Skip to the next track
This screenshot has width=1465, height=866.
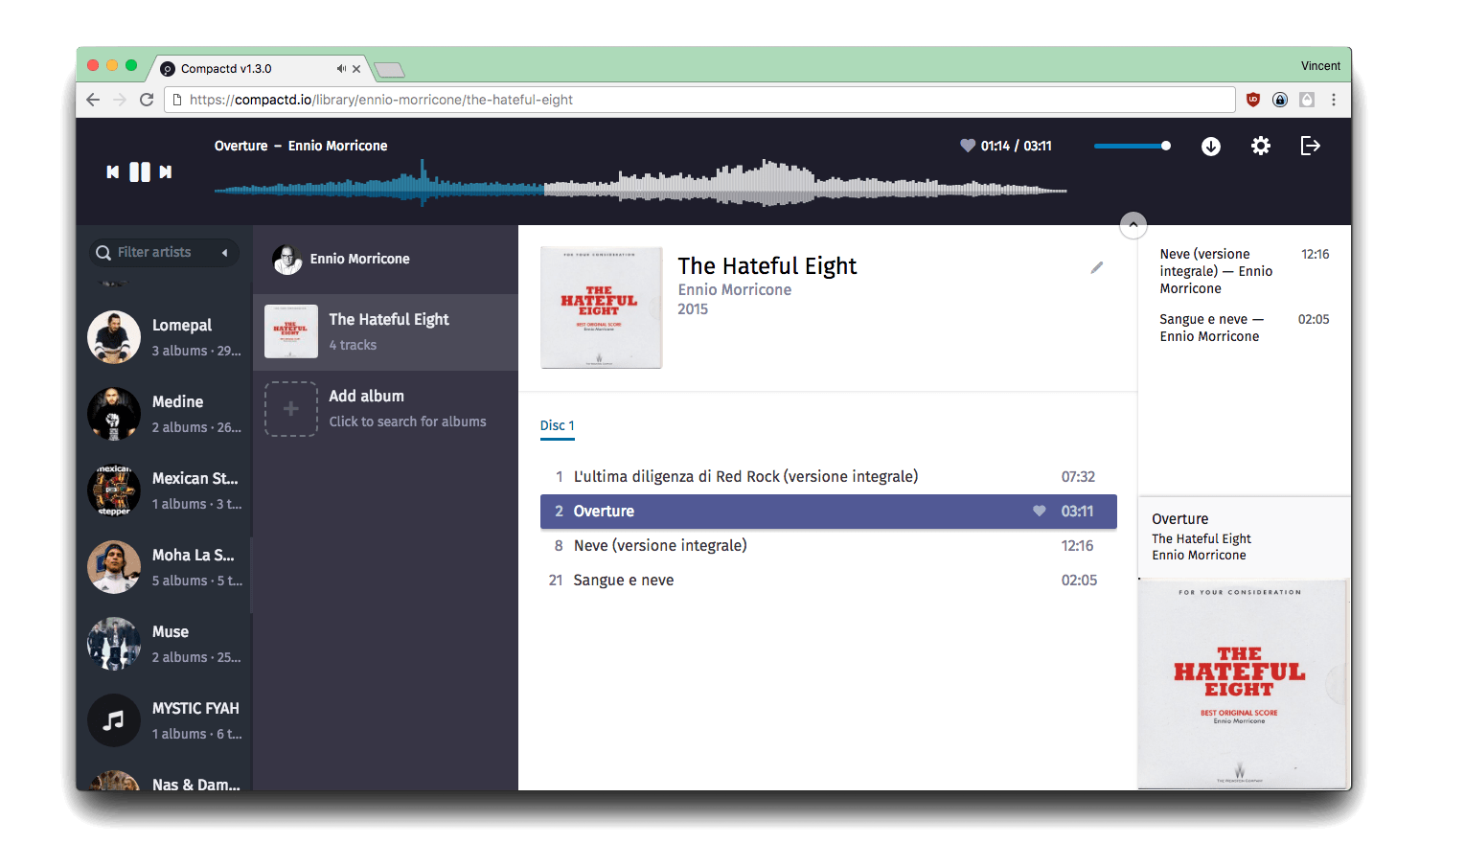click(x=166, y=172)
